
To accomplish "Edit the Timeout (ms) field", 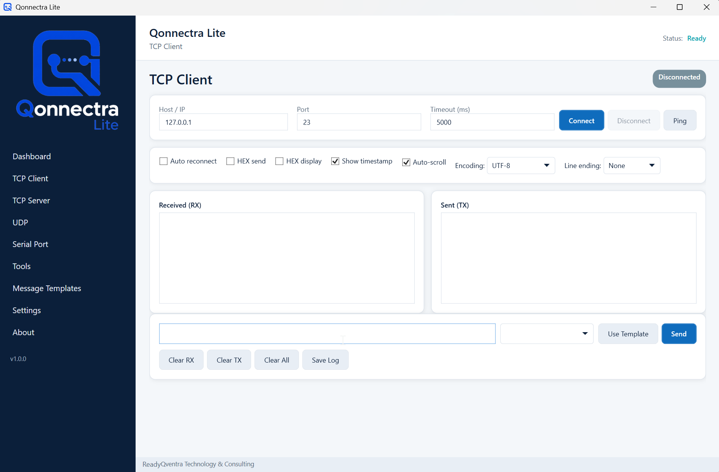I will (492, 122).
